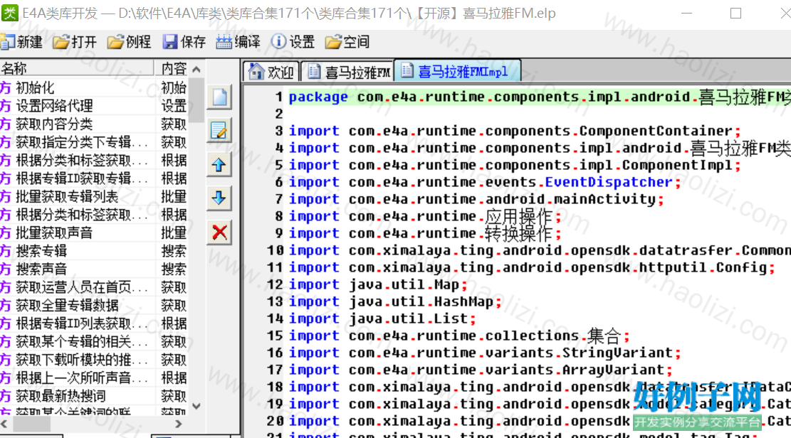Save the project with 保存
This screenshot has width=791, height=438.
[184, 42]
